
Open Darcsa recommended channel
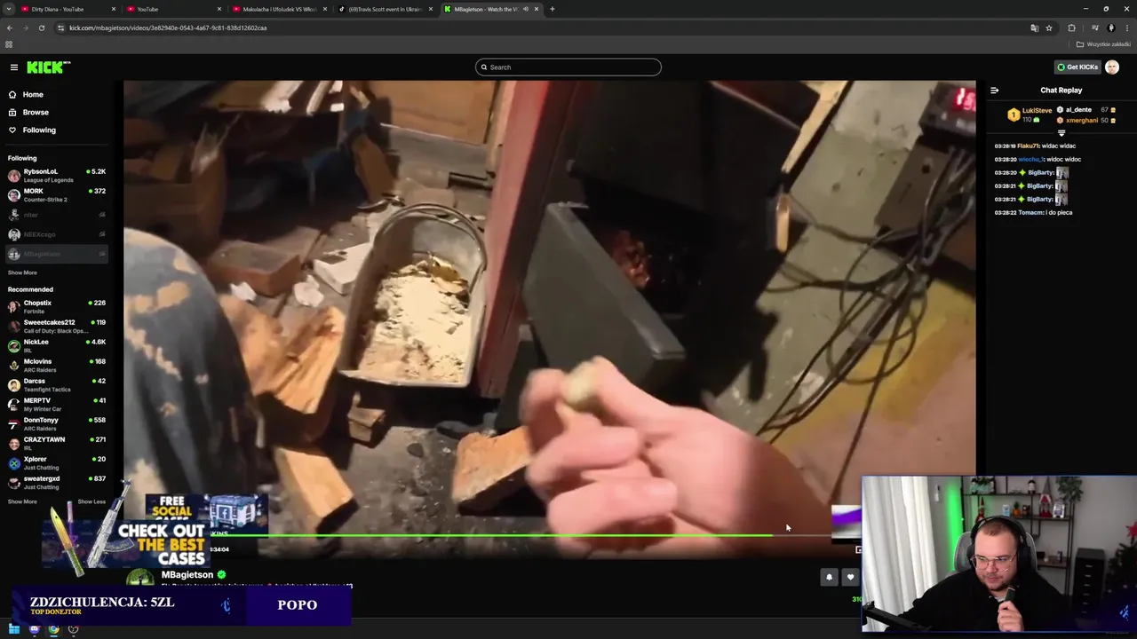point(57,384)
